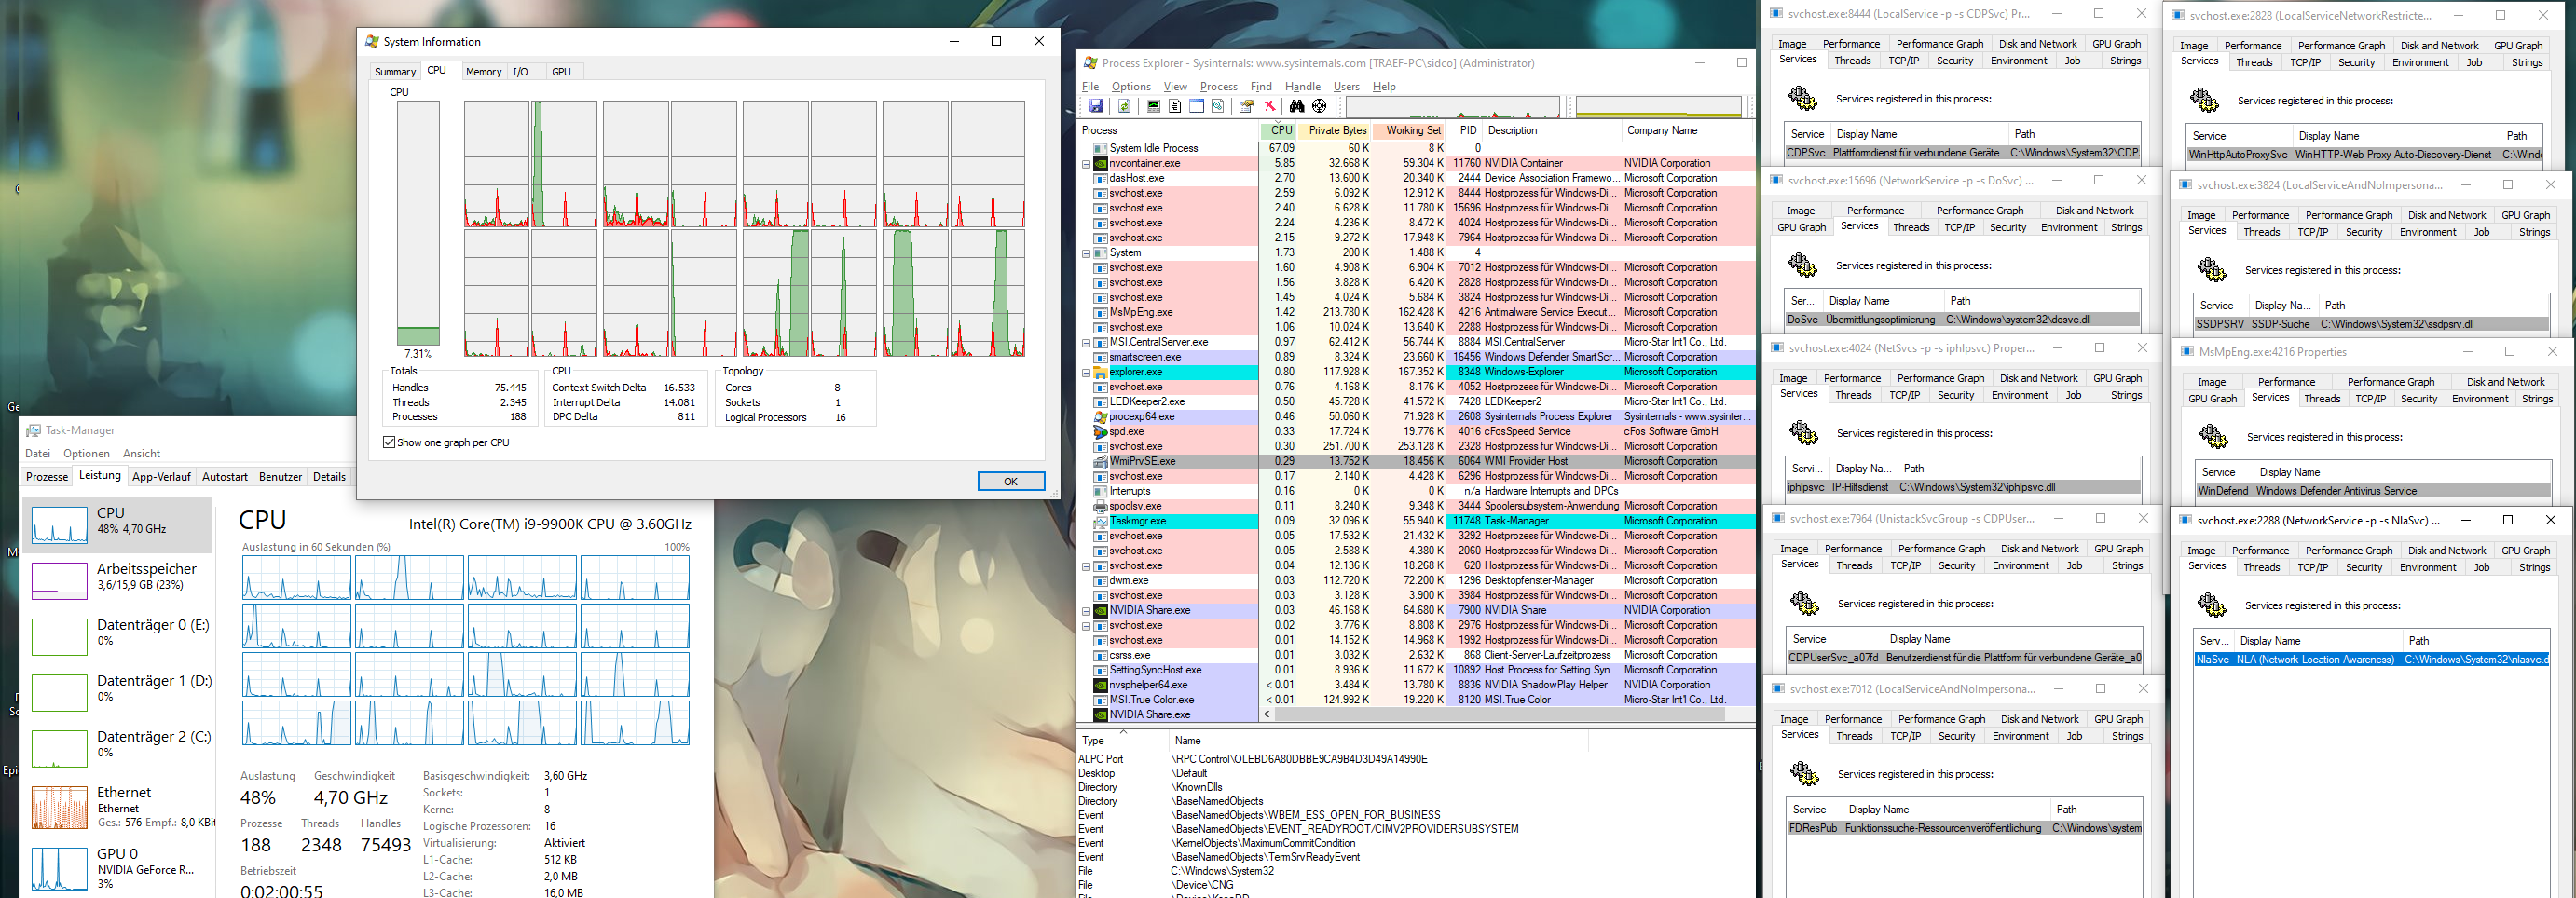Screen dimensions: 2576x898
Task: Collapse explorer.exe tree node
Action: click(1086, 372)
